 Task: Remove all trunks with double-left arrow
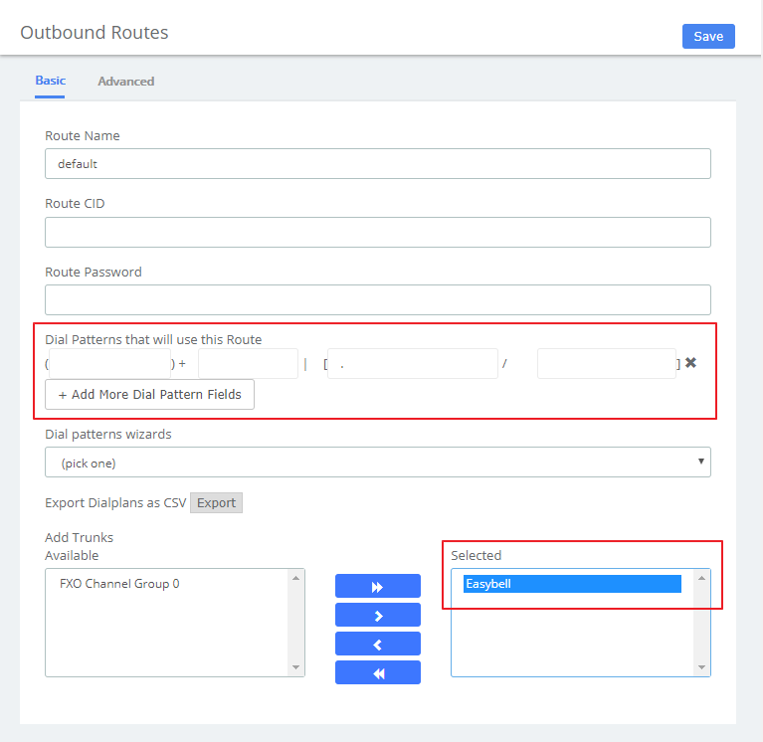[x=378, y=672]
